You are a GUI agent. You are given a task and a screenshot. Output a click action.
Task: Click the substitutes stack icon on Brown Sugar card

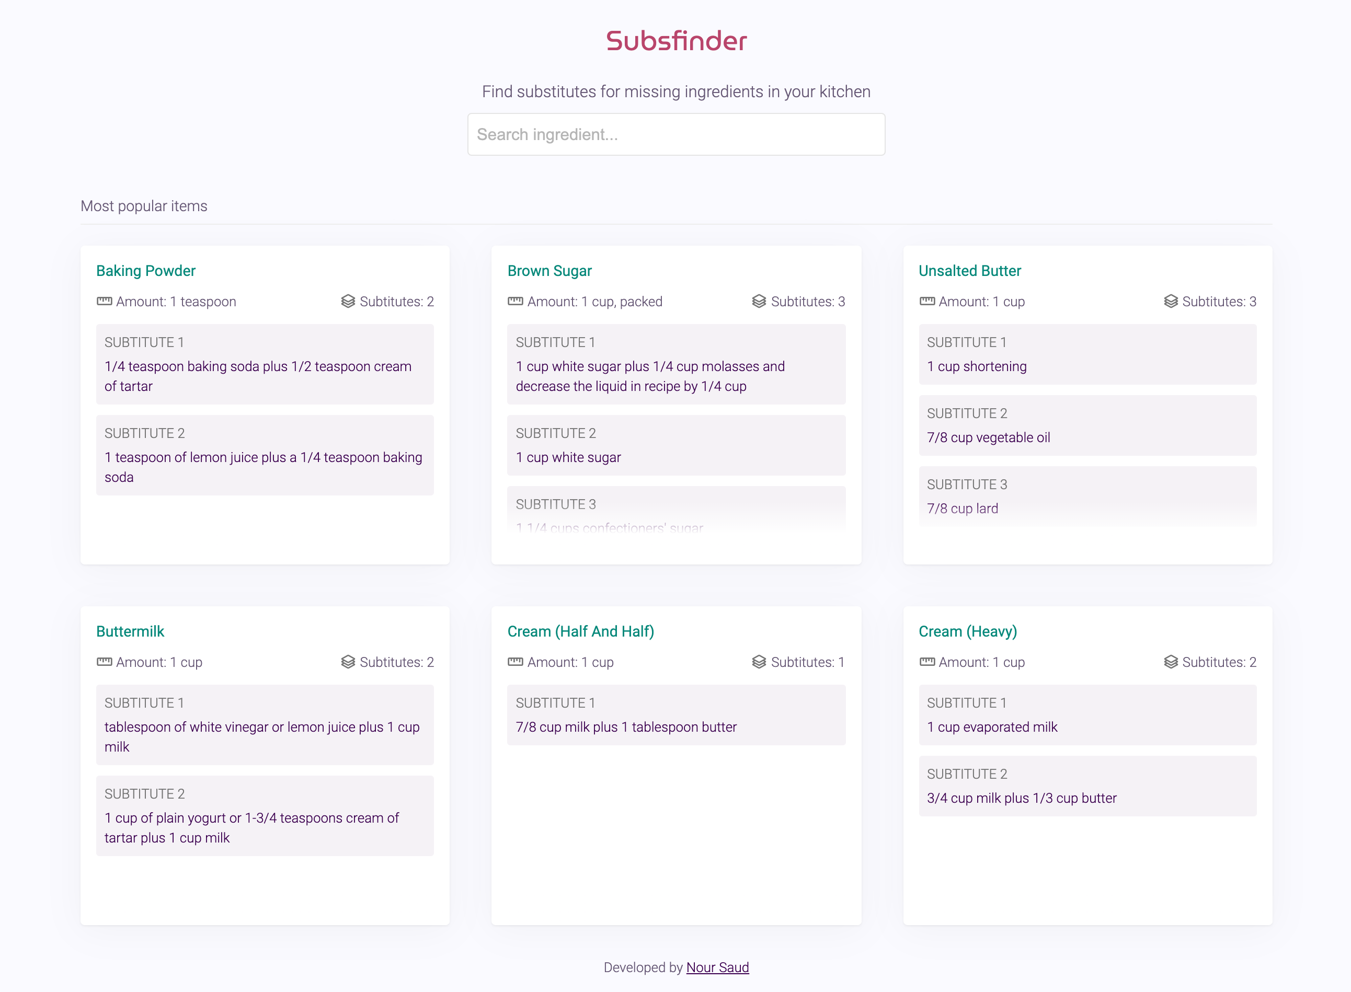point(759,302)
